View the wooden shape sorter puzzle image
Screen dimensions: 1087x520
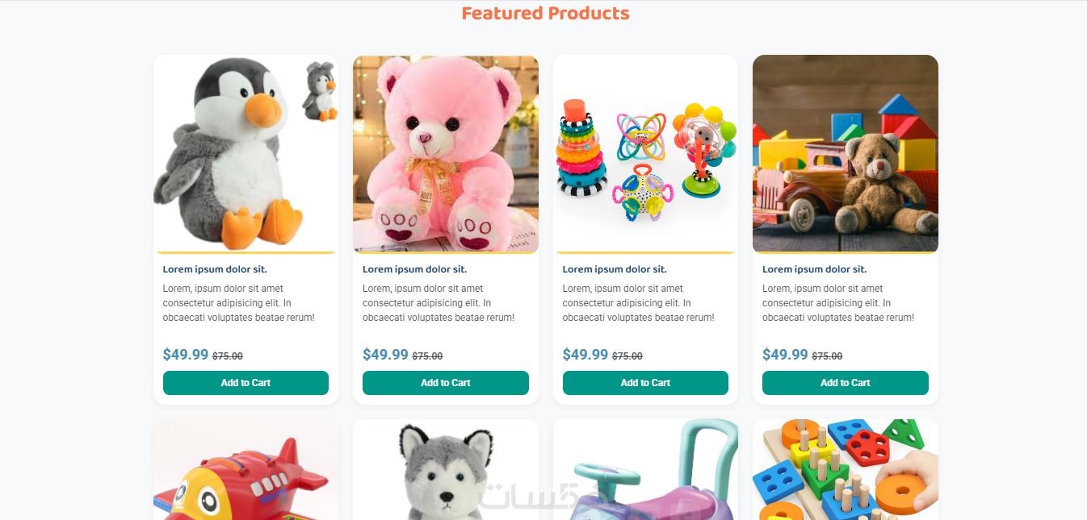tap(845, 469)
